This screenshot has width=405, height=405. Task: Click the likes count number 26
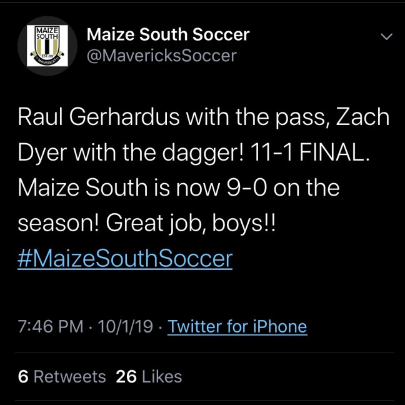(126, 376)
